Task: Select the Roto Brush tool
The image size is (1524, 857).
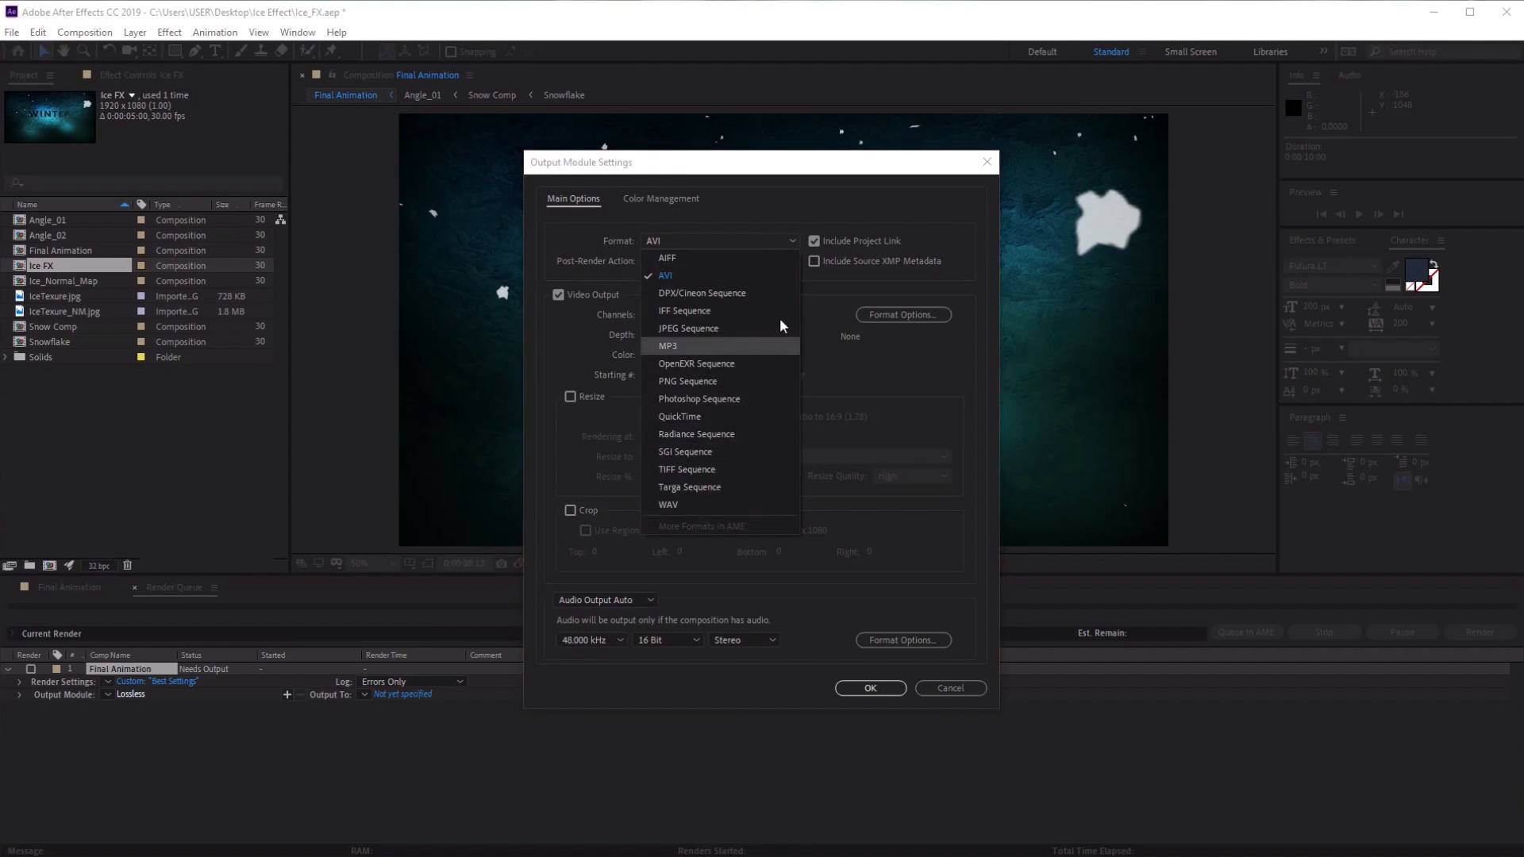Action: (308, 50)
